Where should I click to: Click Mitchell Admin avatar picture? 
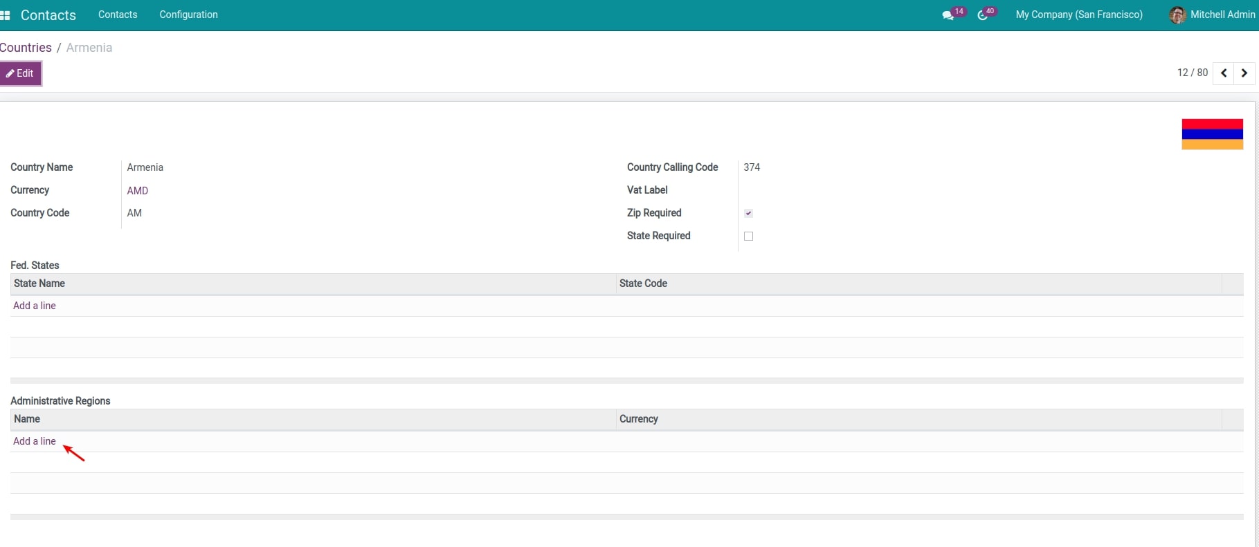(x=1177, y=15)
